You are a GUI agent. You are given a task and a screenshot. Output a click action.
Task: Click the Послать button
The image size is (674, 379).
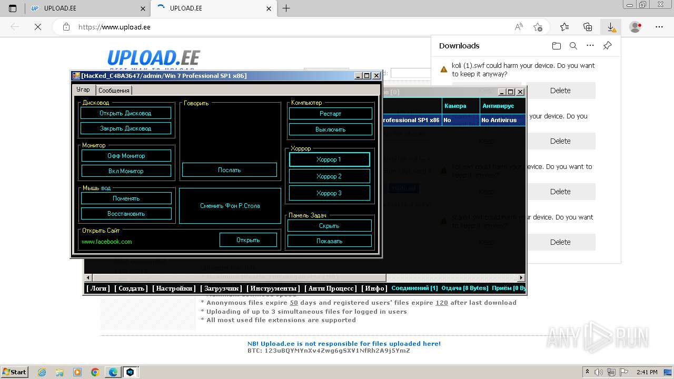pyautogui.click(x=229, y=170)
